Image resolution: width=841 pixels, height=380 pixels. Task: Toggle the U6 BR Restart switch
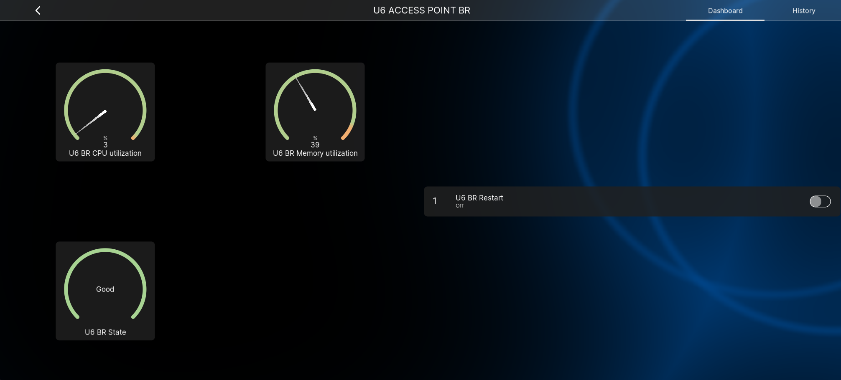(820, 202)
